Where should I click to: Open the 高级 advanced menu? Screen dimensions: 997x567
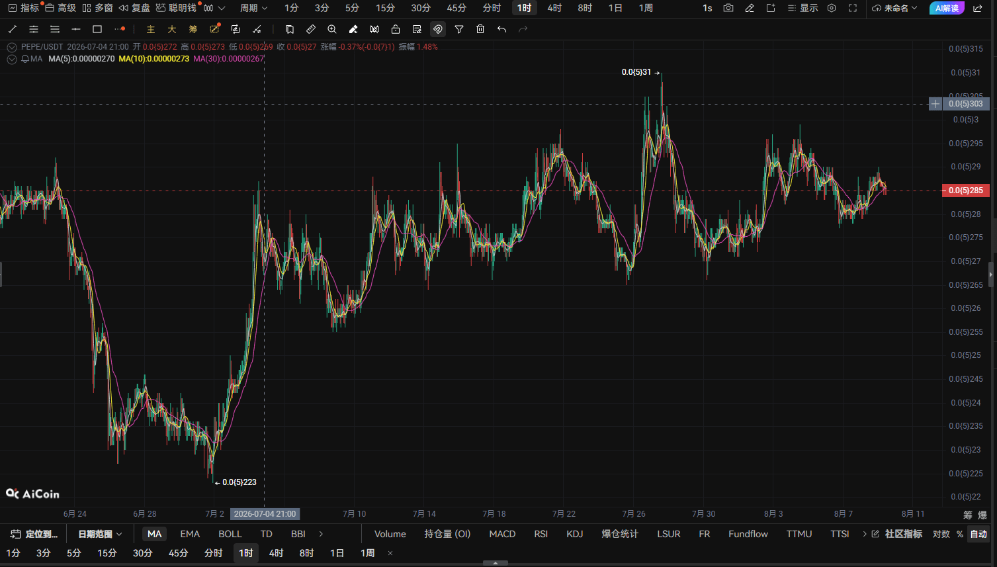60,8
